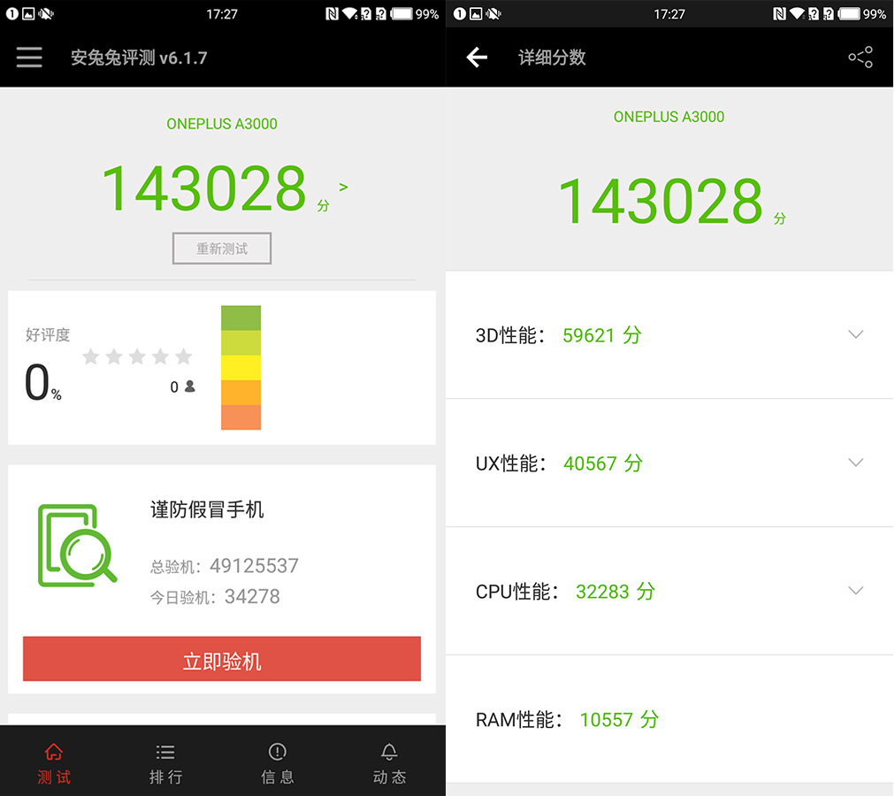Open the 动态 notifications section
This screenshot has width=895, height=796.
pos(389,761)
